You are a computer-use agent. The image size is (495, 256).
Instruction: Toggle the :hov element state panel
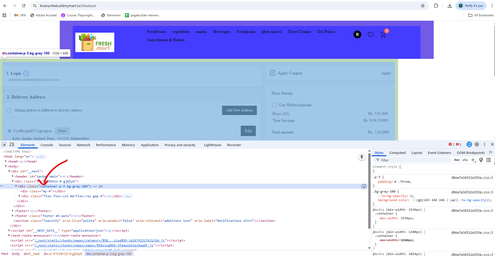point(457,160)
